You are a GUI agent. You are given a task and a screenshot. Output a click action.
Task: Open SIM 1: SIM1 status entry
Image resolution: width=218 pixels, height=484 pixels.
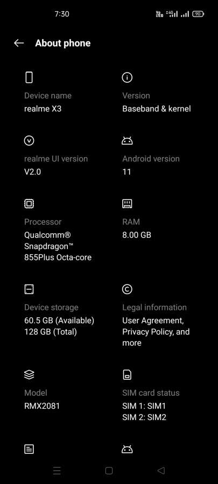point(144,406)
